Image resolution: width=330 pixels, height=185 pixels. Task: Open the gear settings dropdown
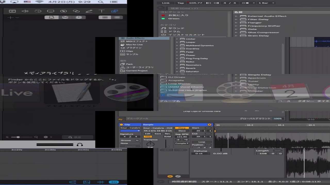pyautogui.click(x=48, y=137)
